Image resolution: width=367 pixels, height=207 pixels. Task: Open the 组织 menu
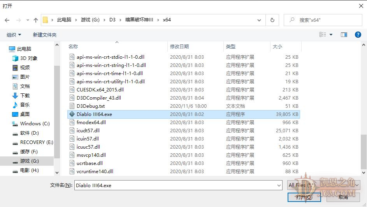coord(14,35)
